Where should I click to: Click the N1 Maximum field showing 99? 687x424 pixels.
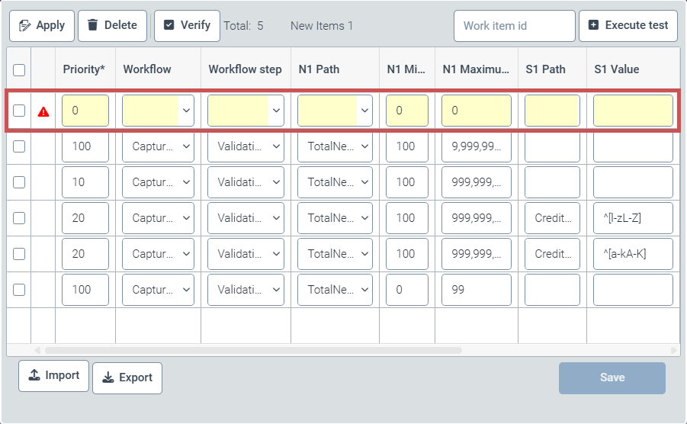(476, 290)
